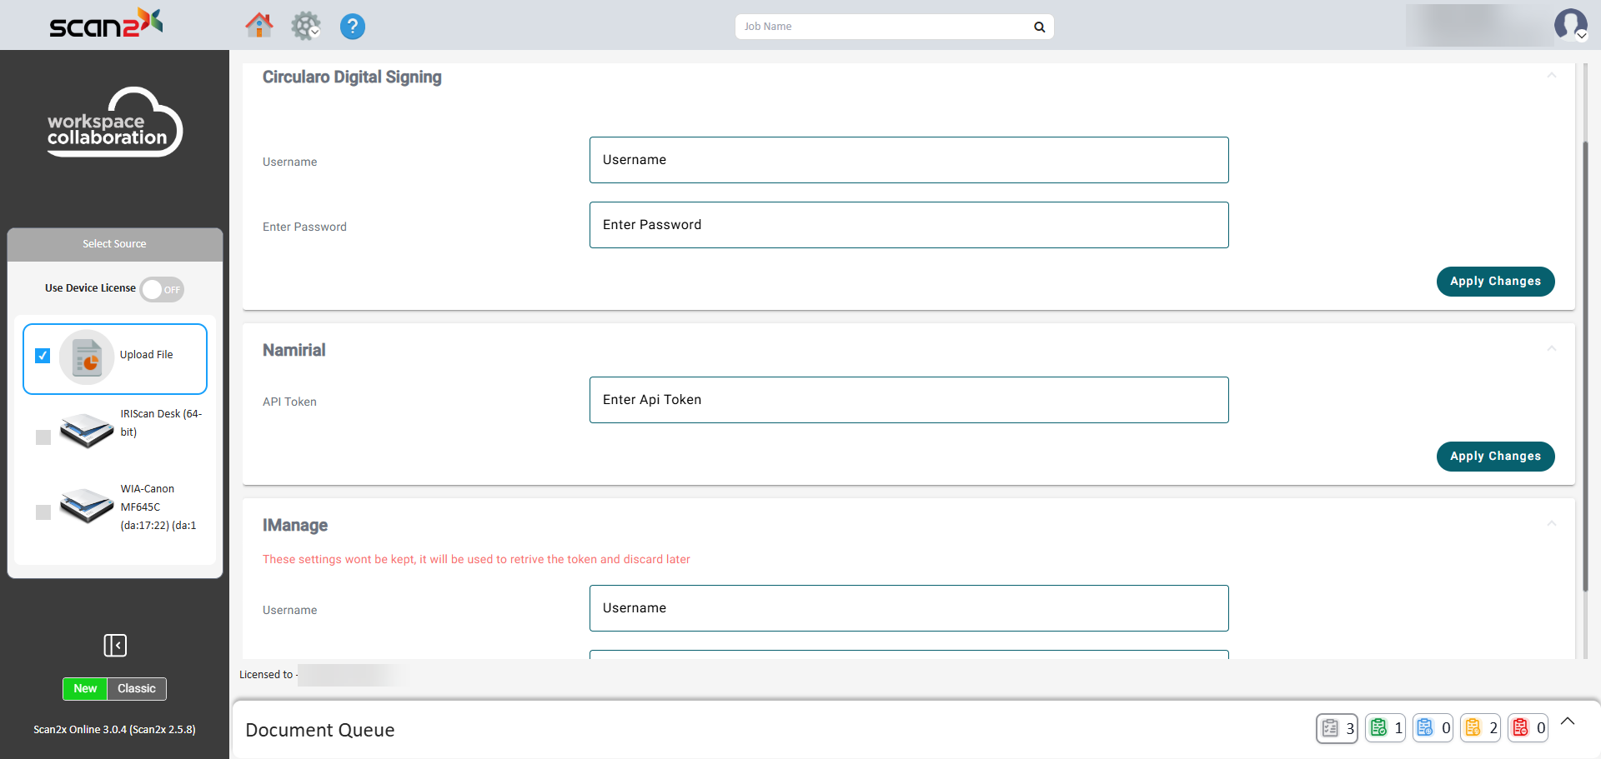Switch to the Classic view tab
The image size is (1601, 759).
point(137,689)
